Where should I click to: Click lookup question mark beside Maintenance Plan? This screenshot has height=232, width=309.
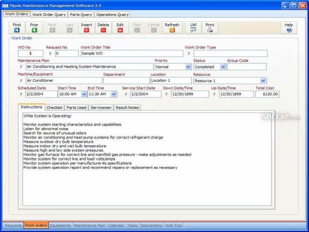pyautogui.click(x=21, y=67)
